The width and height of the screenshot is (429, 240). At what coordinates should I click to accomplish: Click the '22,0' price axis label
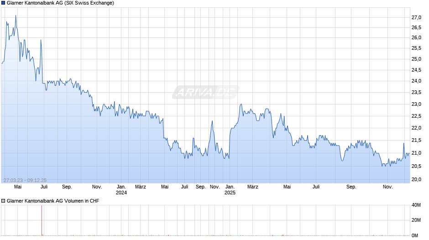point(416,128)
